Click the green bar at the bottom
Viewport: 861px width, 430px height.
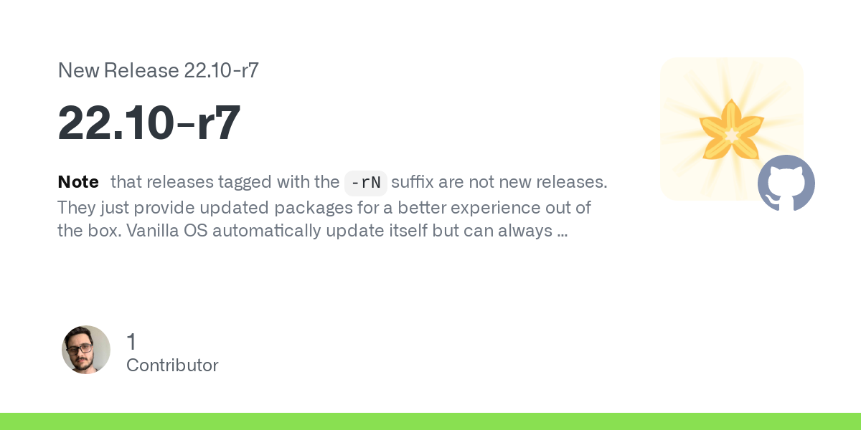click(x=430, y=421)
